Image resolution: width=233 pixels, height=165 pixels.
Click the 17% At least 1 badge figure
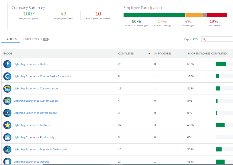tap(162, 21)
